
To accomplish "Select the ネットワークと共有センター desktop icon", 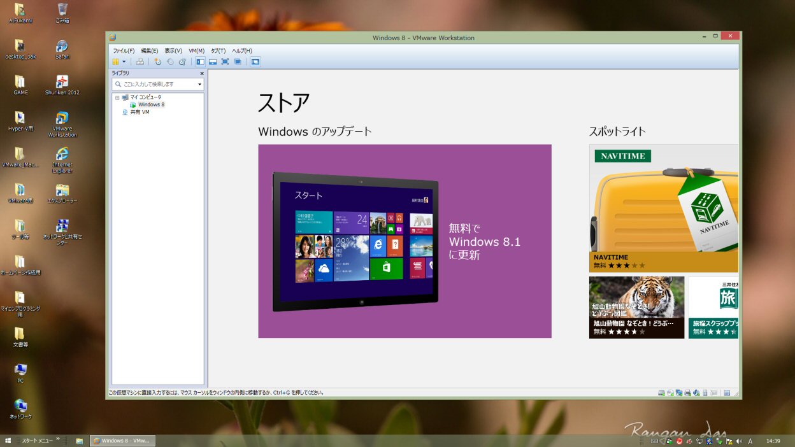I will pos(62,232).
